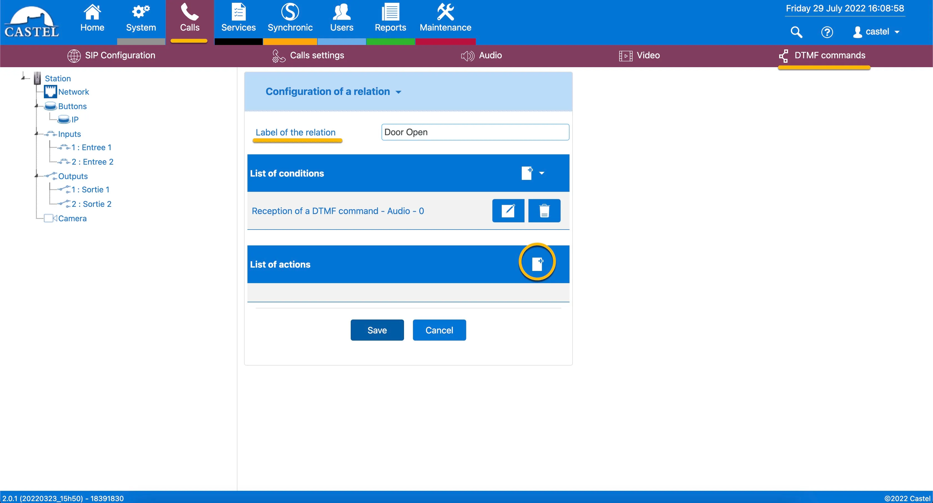Open the Services checklist section

click(x=238, y=18)
